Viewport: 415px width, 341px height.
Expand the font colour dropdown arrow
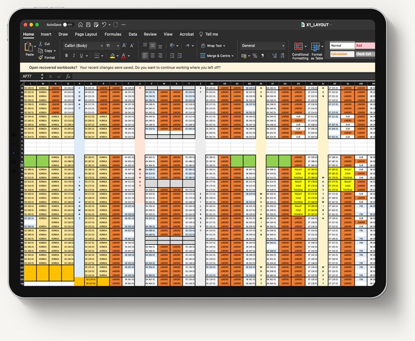[129, 56]
